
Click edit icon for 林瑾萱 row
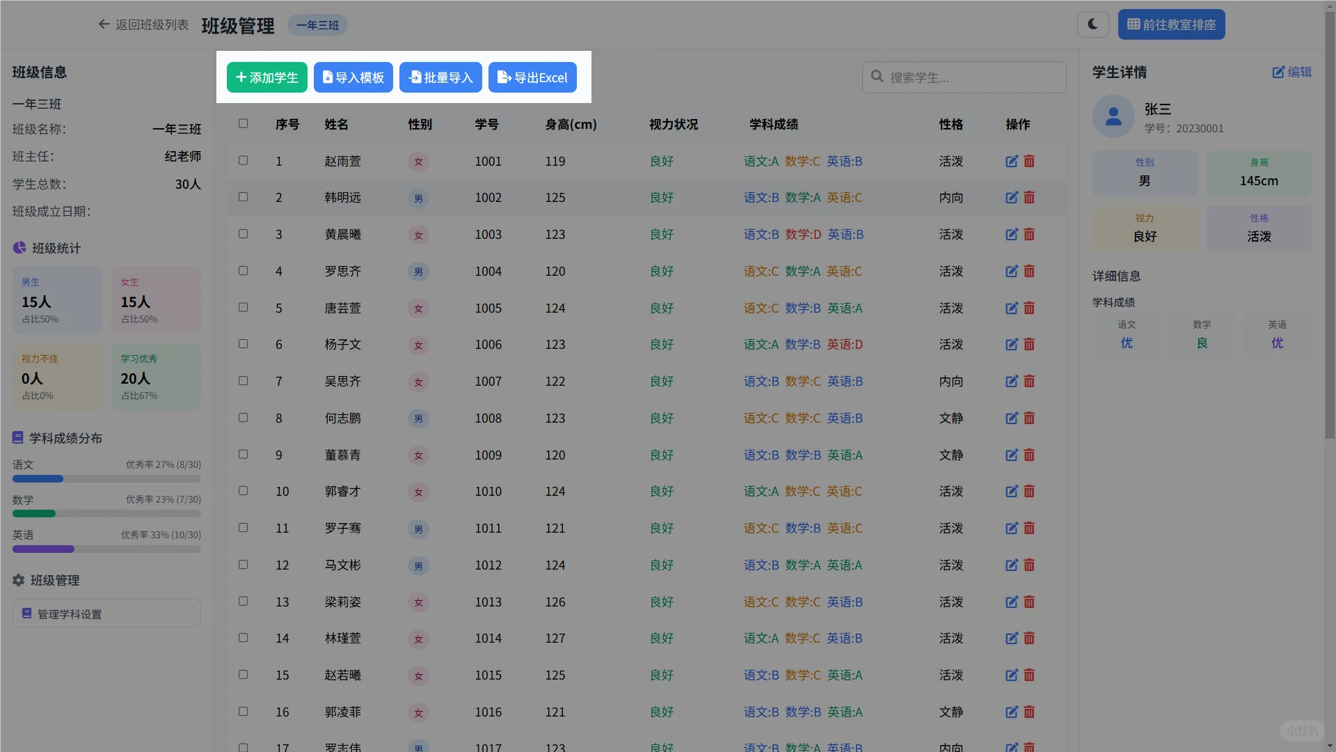pyautogui.click(x=1012, y=639)
